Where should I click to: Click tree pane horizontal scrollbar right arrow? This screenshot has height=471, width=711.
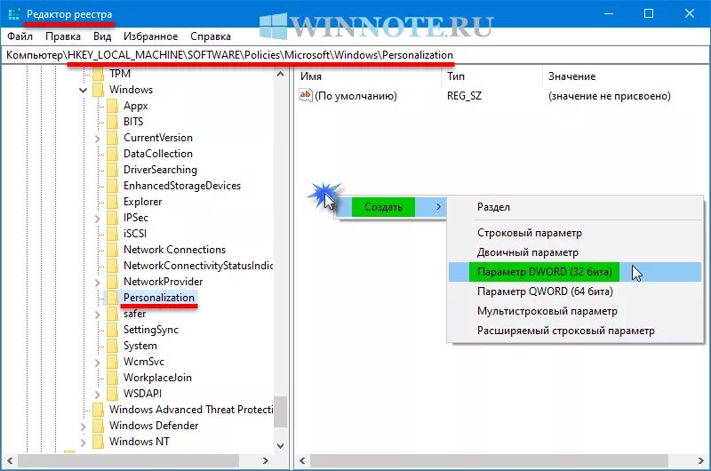point(266,461)
